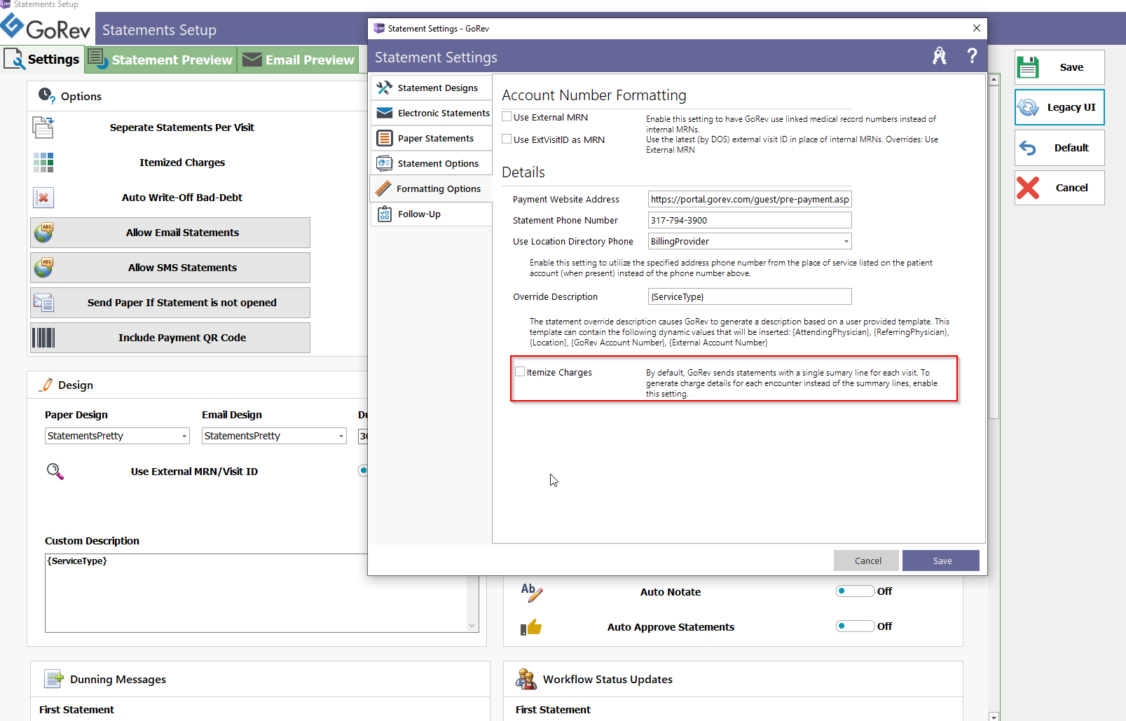Click the Allow SMS Statements globe icon
This screenshot has width=1126, height=721.
coord(43,267)
